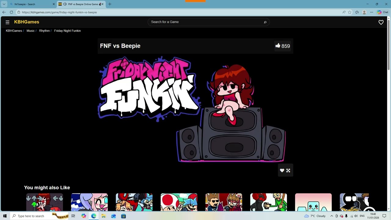Screen dimensions: 391x220
Task: Select the FNF vs Beepie Online Game tab
Action: (x=81, y=4)
